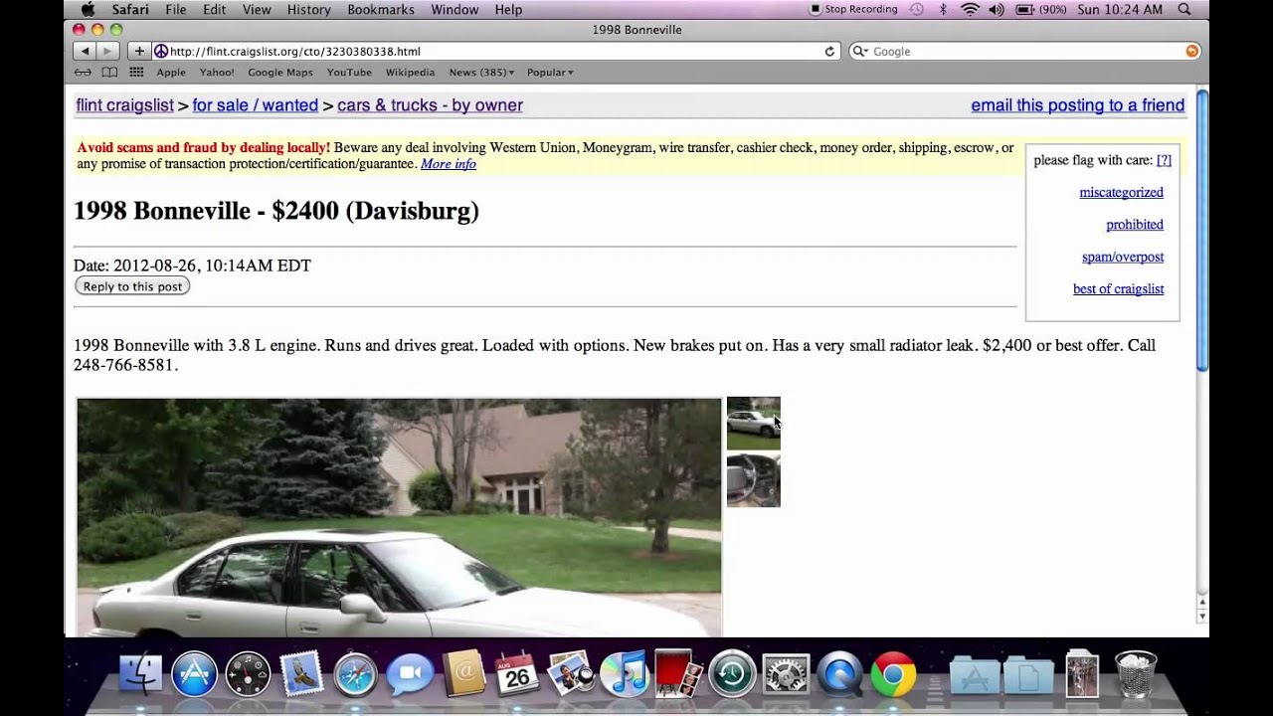Screen dimensions: 1273x716
Task: Open iCal calendar from the Dock
Action: pyautogui.click(x=516, y=675)
